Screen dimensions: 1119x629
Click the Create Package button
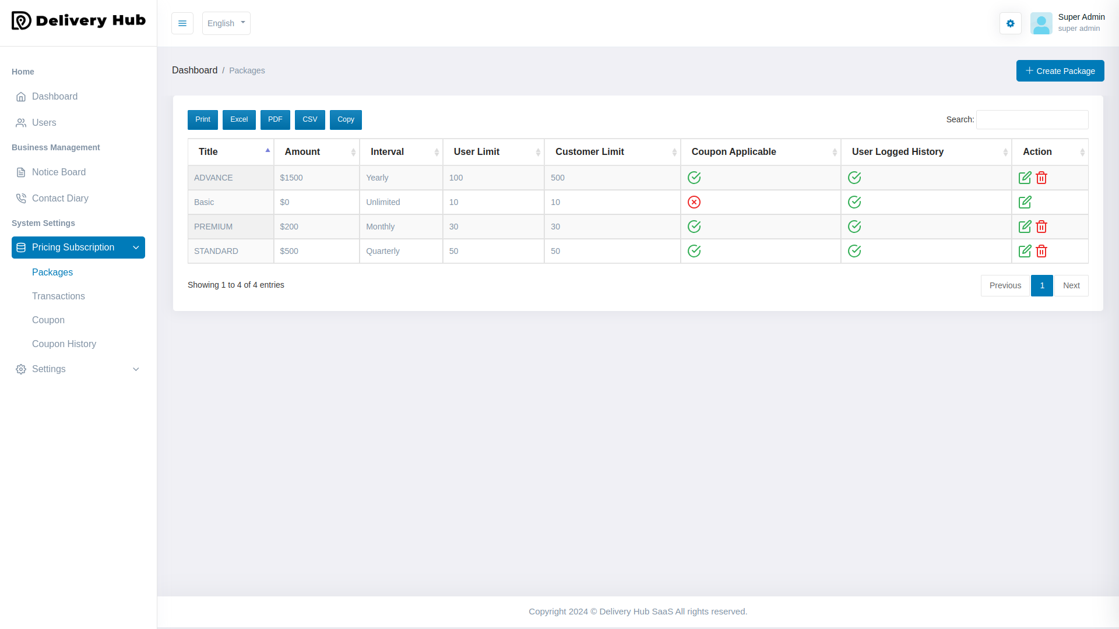pyautogui.click(x=1060, y=70)
